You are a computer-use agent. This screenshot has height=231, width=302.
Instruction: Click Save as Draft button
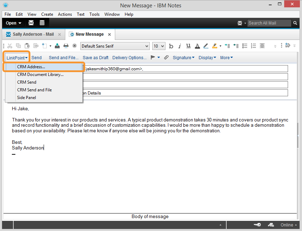coord(96,57)
